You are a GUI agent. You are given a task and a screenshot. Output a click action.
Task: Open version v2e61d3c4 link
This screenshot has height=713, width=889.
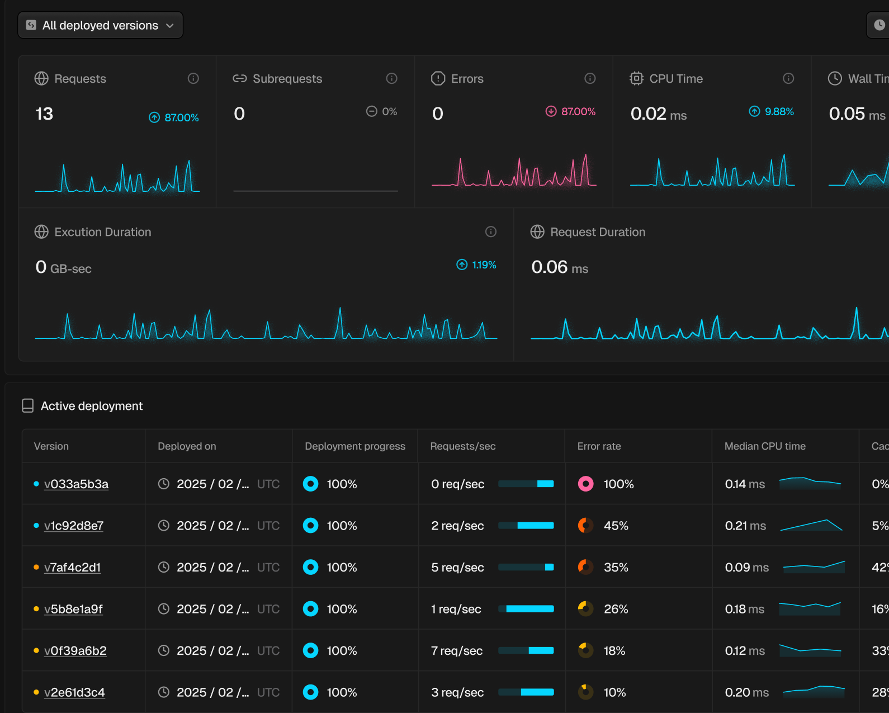[74, 692]
